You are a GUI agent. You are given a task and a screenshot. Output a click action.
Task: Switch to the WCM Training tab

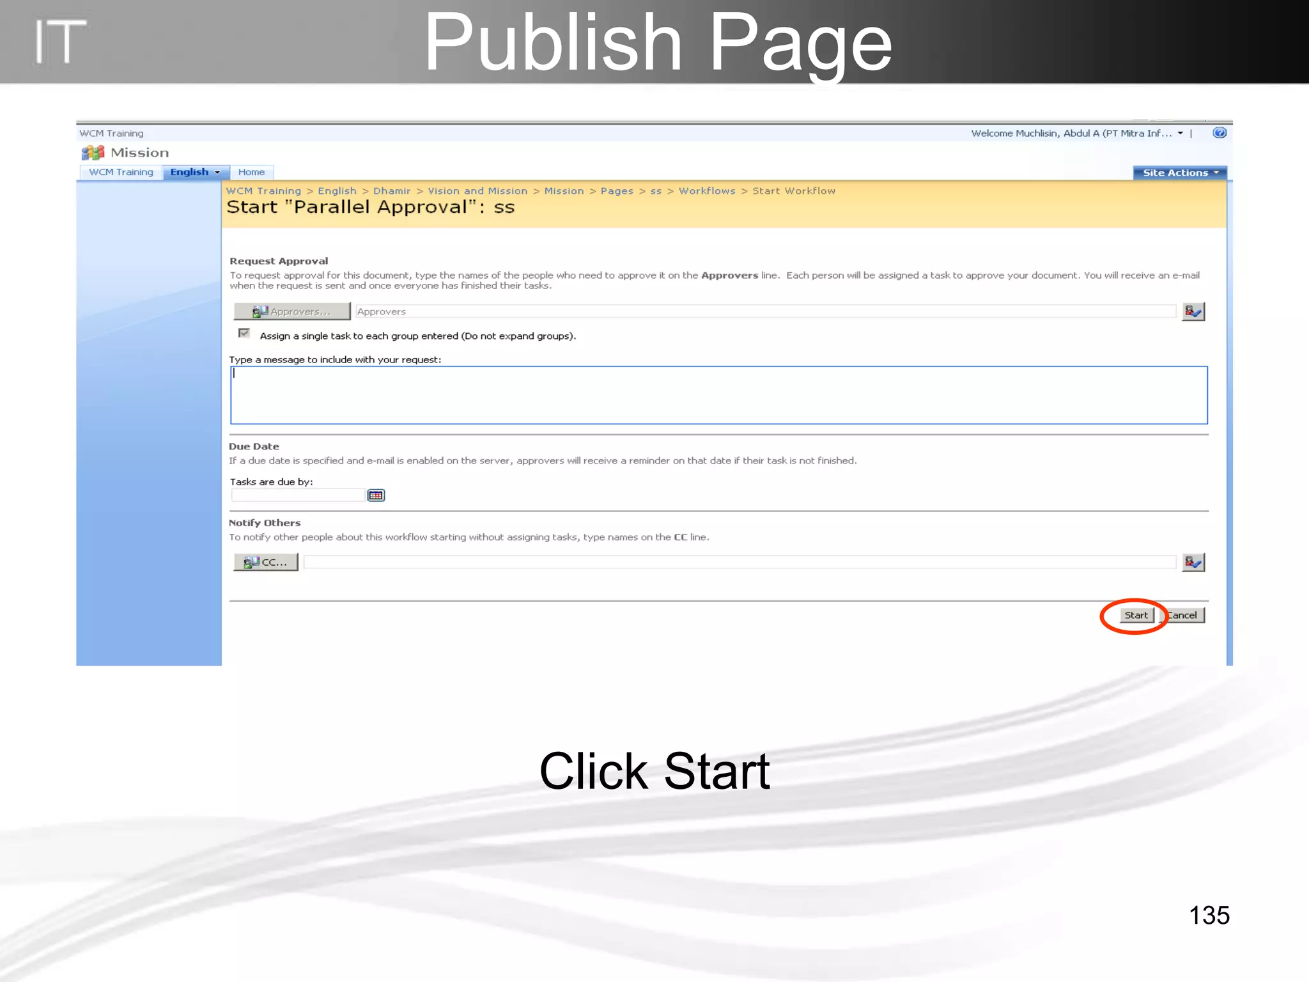click(x=121, y=172)
